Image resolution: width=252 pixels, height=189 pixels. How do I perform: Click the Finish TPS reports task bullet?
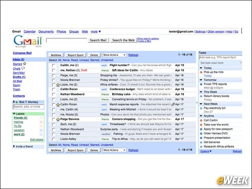point(201,84)
